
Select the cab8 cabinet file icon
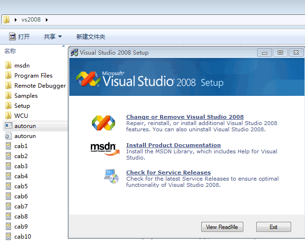coord(8,217)
